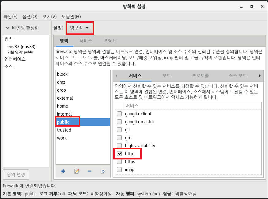Enable the https service checkbox
This screenshot has width=268, height=199.
(x=119, y=162)
